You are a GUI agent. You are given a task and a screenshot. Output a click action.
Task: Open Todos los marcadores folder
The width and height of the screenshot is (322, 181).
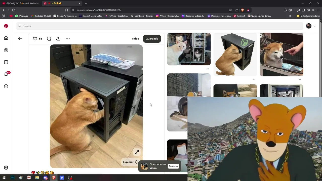pos(308,16)
